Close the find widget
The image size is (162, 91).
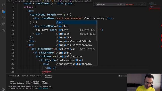click(x=145, y=4)
